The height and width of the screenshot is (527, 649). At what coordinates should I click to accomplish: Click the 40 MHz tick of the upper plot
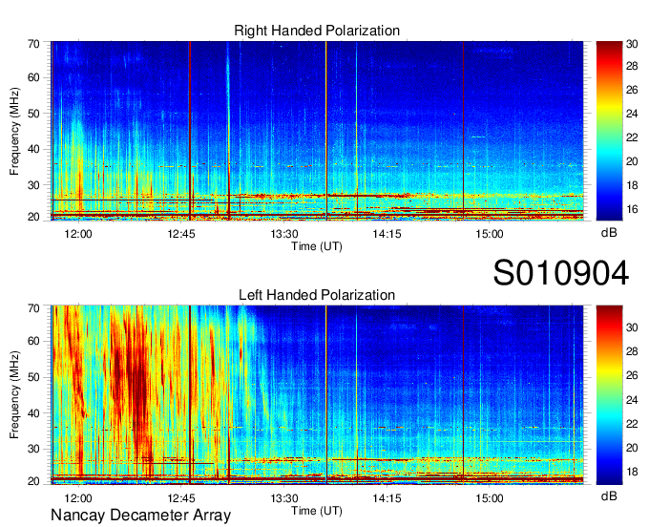click(33, 149)
